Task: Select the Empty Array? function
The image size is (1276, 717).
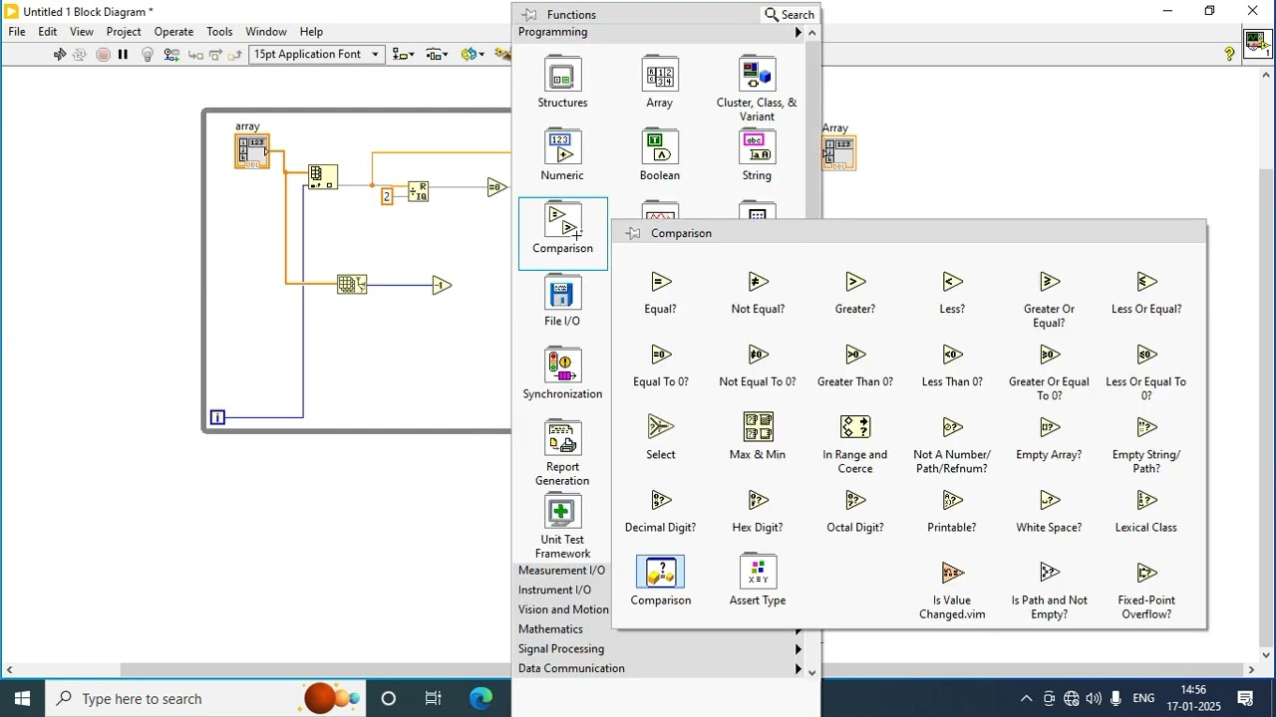Action: tap(1049, 438)
